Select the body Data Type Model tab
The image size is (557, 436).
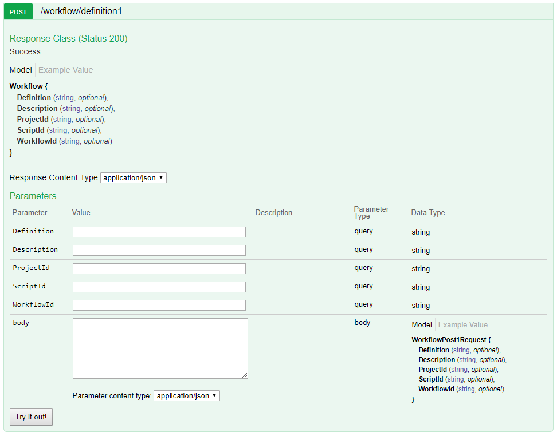pyautogui.click(x=422, y=324)
